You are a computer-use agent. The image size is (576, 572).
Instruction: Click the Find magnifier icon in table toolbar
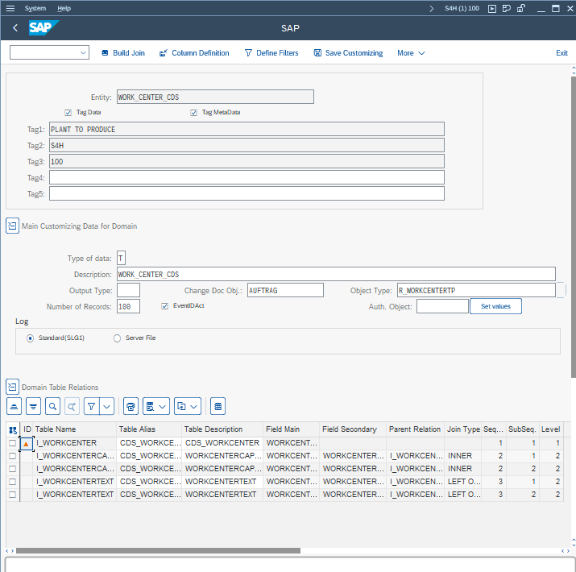[x=52, y=406]
